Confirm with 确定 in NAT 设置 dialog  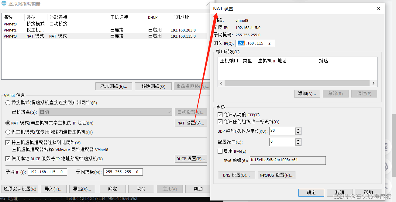tap(311, 192)
